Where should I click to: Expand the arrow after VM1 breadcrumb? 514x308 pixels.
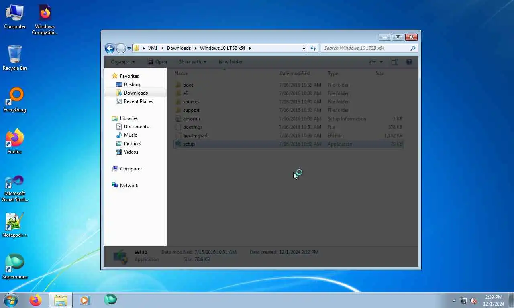tap(163, 48)
